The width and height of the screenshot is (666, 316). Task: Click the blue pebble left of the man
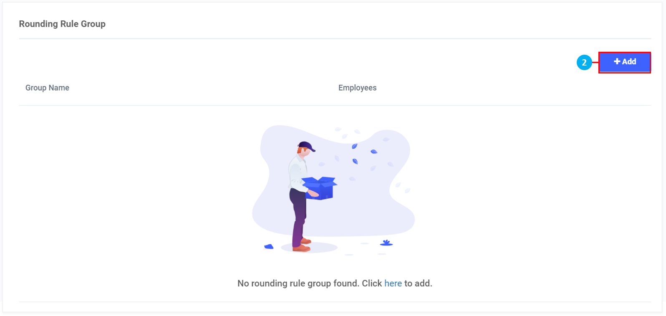(x=269, y=247)
